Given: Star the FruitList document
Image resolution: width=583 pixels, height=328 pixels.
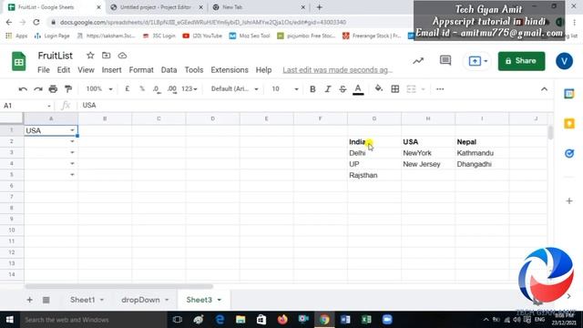Looking at the screenshot, I should click(90, 56).
